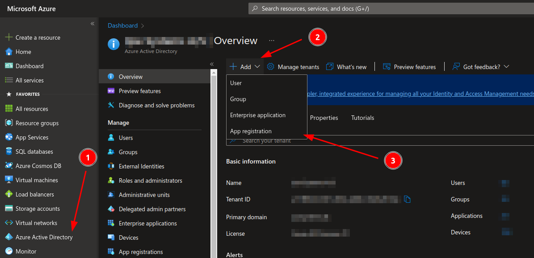Open Resource groups cube icon

click(9, 123)
